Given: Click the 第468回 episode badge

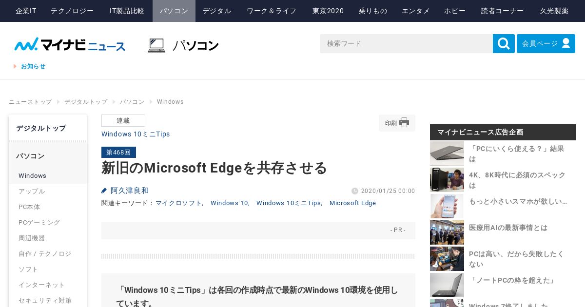Looking at the screenshot, I should click(x=118, y=152).
